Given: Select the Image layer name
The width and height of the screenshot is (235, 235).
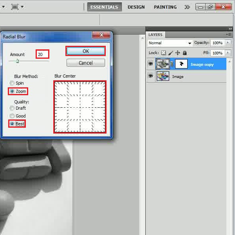Looking at the screenshot, I should coord(178,77).
